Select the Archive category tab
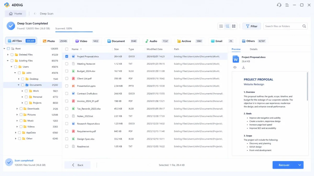The width and height of the screenshot is (314, 176). coord(189,41)
